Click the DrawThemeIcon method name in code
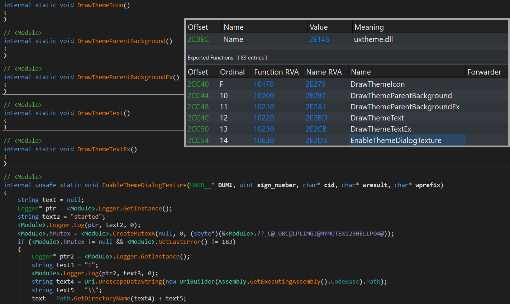 pos(100,5)
